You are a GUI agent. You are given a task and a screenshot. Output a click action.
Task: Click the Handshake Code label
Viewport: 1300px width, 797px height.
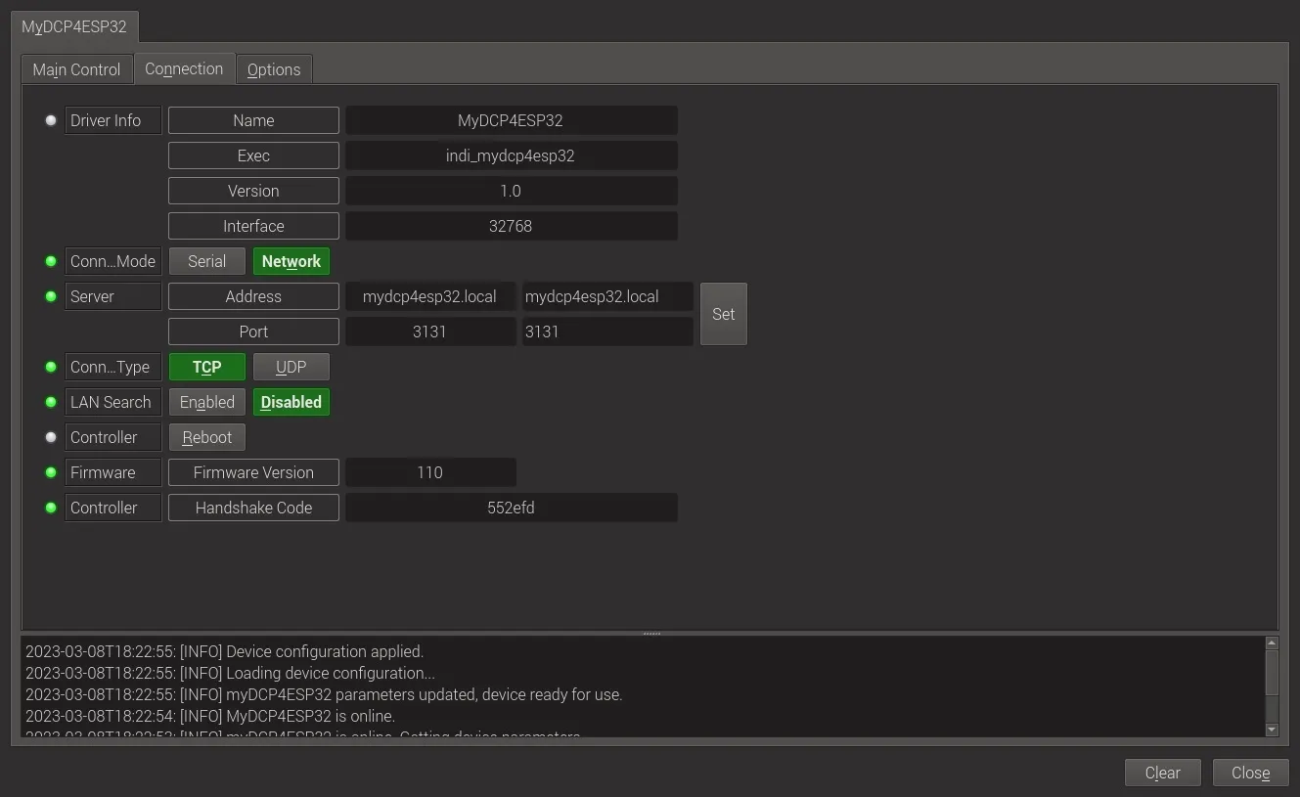pyautogui.click(x=253, y=508)
